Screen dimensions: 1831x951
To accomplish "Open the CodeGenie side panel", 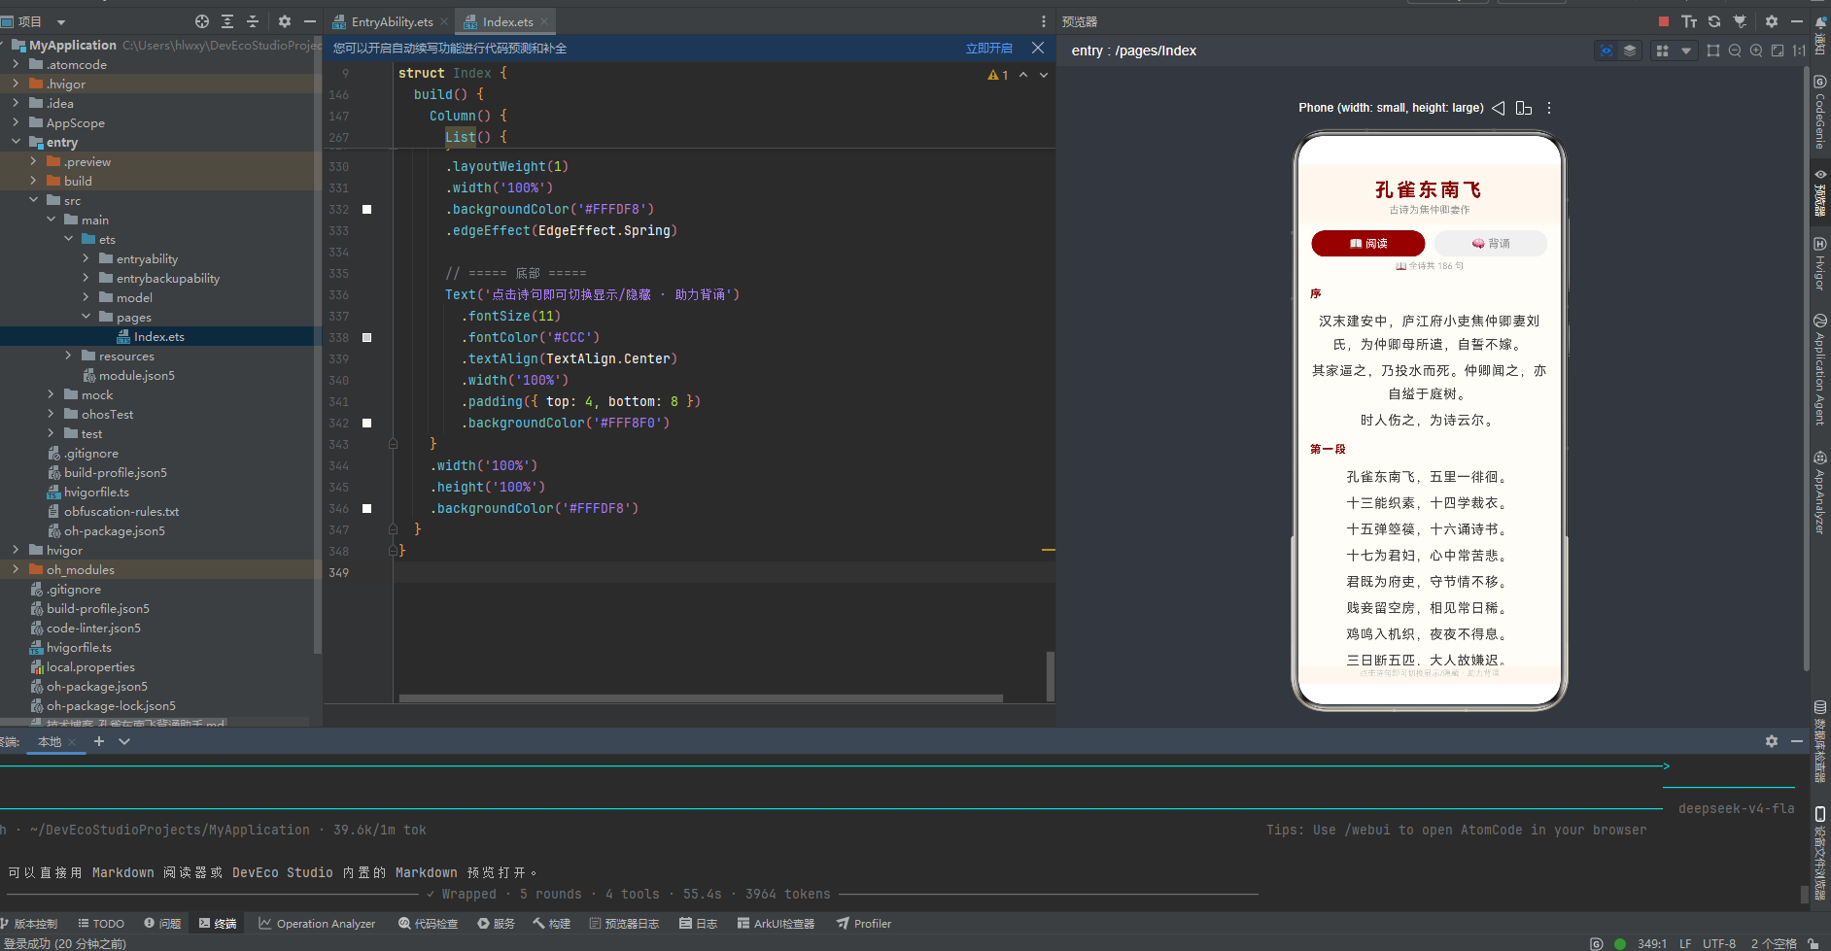I will (x=1820, y=113).
